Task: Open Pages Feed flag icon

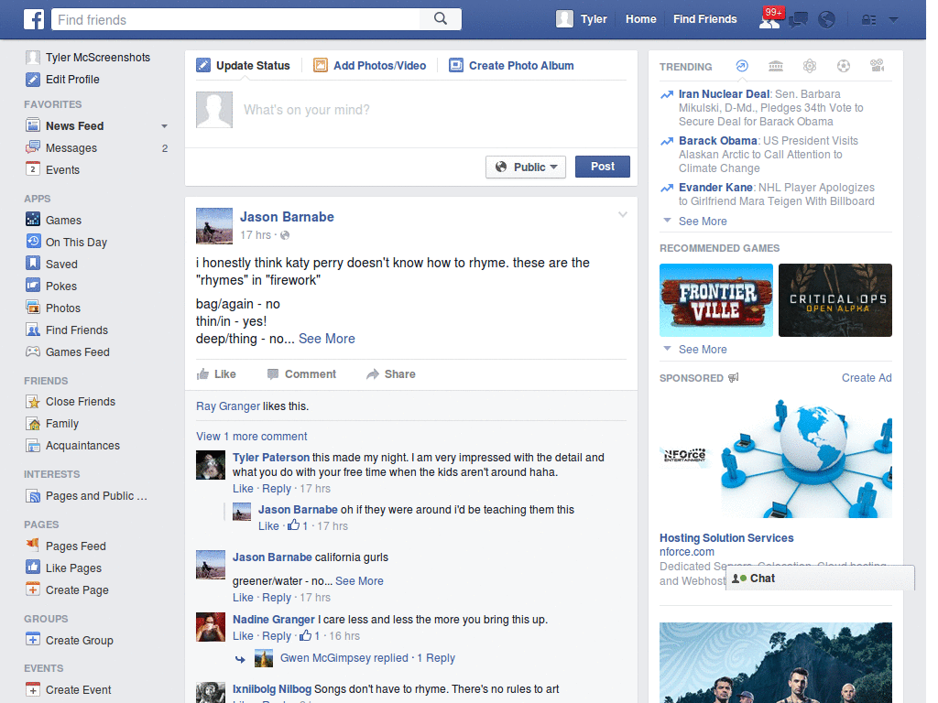Action: (x=33, y=546)
